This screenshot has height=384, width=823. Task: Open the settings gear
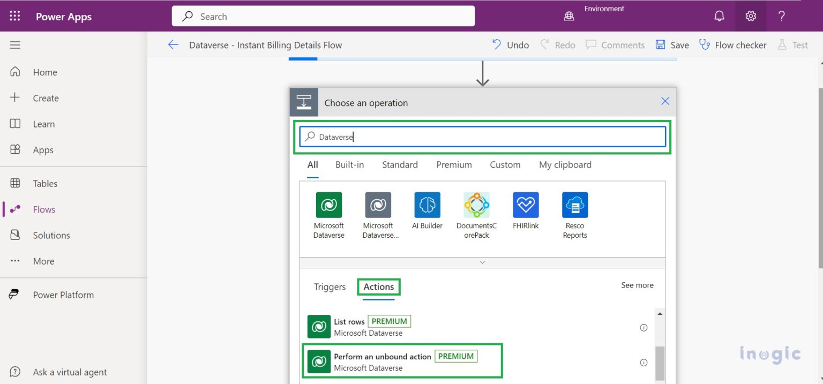click(x=751, y=16)
